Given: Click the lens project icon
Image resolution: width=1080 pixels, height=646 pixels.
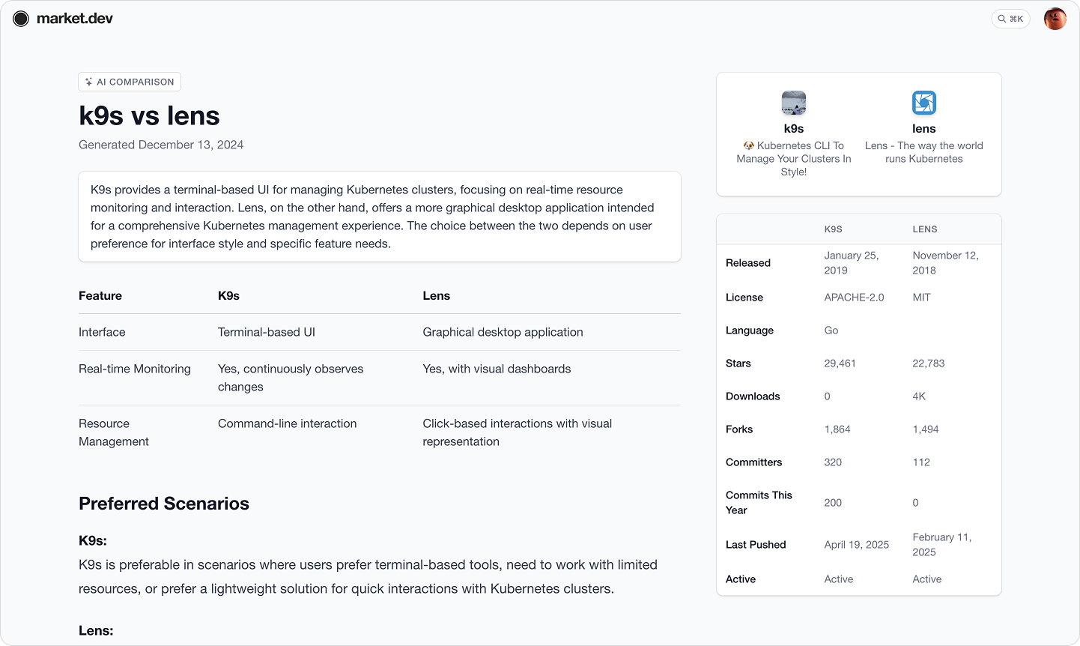Looking at the screenshot, I should point(924,103).
